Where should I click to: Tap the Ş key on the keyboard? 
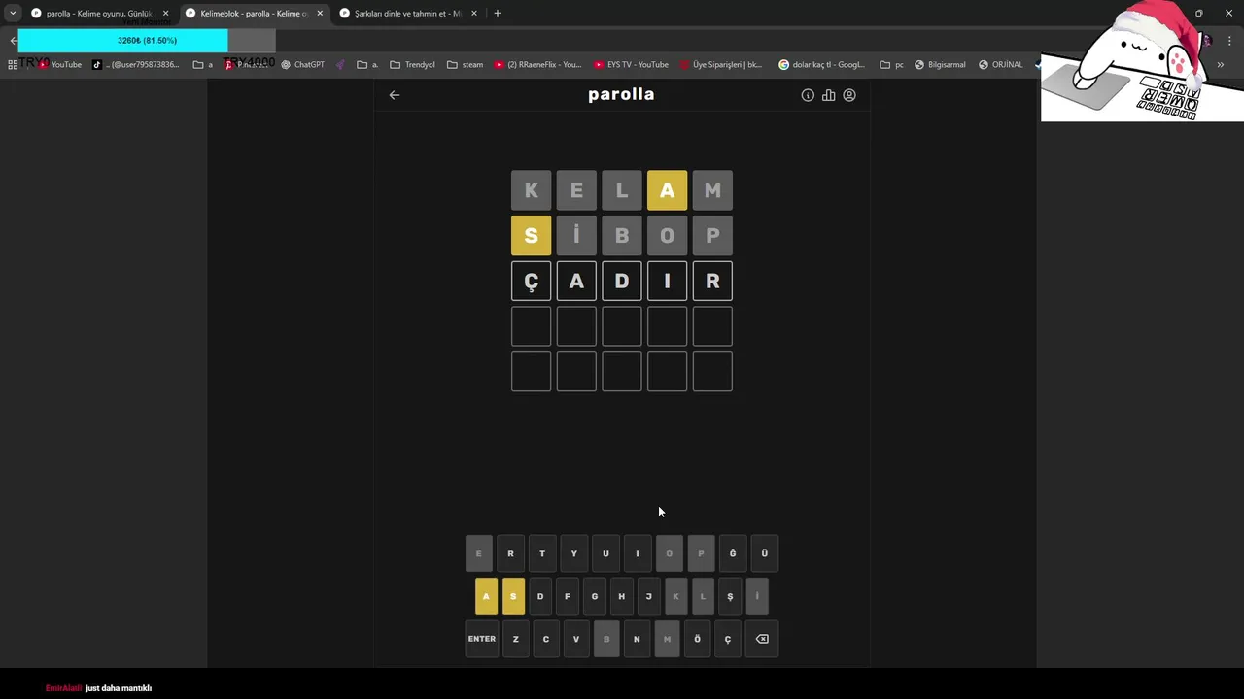[730, 596]
